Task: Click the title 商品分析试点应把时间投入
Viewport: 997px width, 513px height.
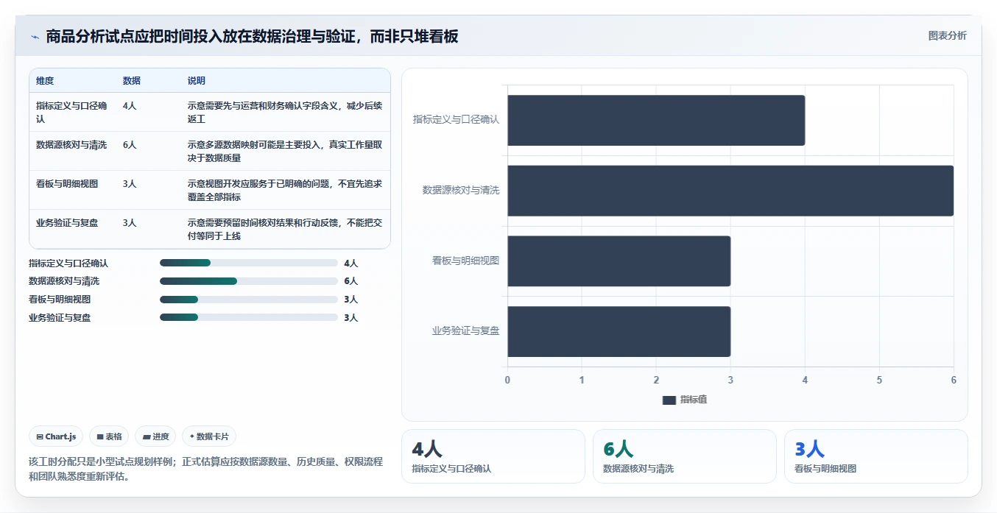Action: click(252, 36)
